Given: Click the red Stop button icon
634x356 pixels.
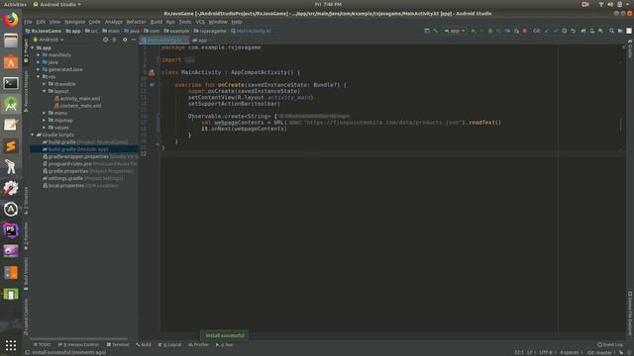Looking at the screenshot, I should (525, 31).
